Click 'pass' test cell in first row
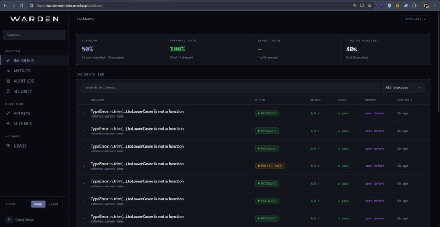This screenshot has width=440, height=227. tap(343, 113)
